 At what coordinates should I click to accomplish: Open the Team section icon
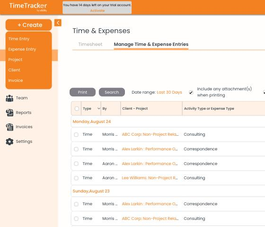pyautogui.click(x=9, y=98)
